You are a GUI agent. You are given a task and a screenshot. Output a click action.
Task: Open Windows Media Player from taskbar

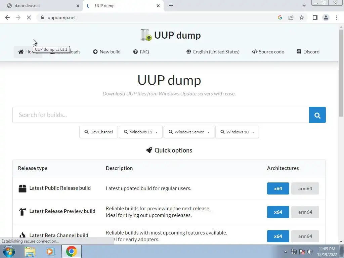50,251
